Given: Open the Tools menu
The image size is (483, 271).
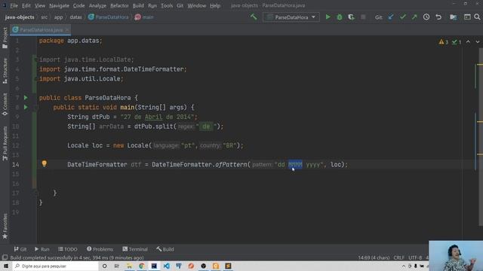Looking at the screenshot, I should [x=167, y=5].
